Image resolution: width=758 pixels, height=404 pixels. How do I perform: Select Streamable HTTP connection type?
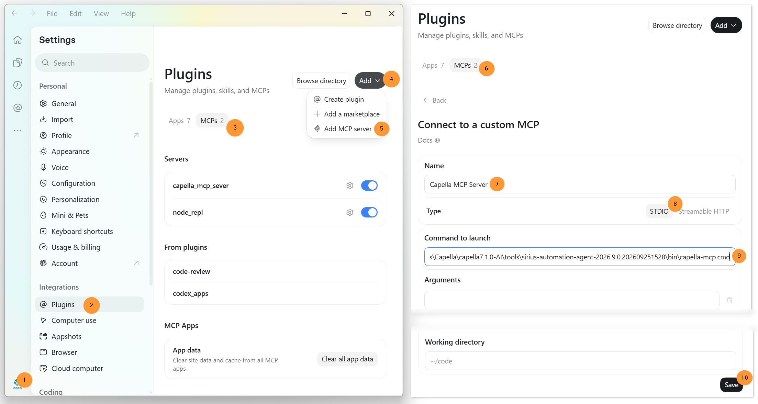coord(704,211)
